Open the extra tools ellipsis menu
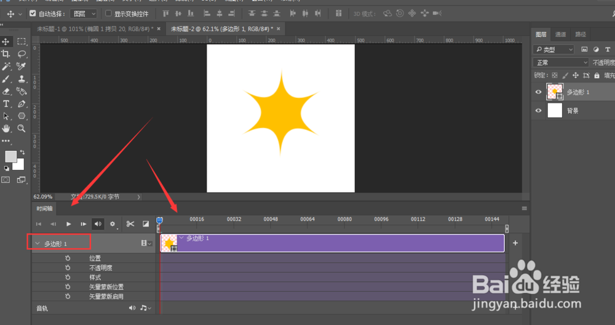This screenshot has height=325, width=615. click(x=6, y=140)
